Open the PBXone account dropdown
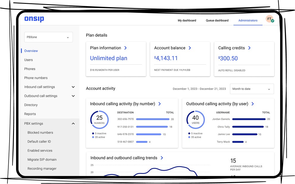The width and height of the screenshot is (295, 184). [x=48, y=37]
